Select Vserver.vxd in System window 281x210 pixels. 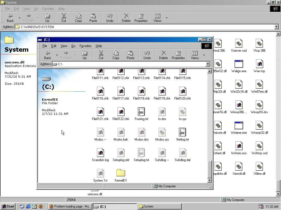(x=239, y=46)
